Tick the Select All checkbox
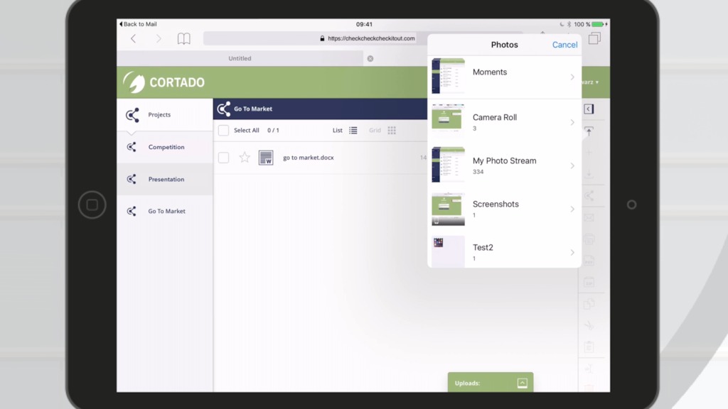The height and width of the screenshot is (409, 728). point(223,131)
